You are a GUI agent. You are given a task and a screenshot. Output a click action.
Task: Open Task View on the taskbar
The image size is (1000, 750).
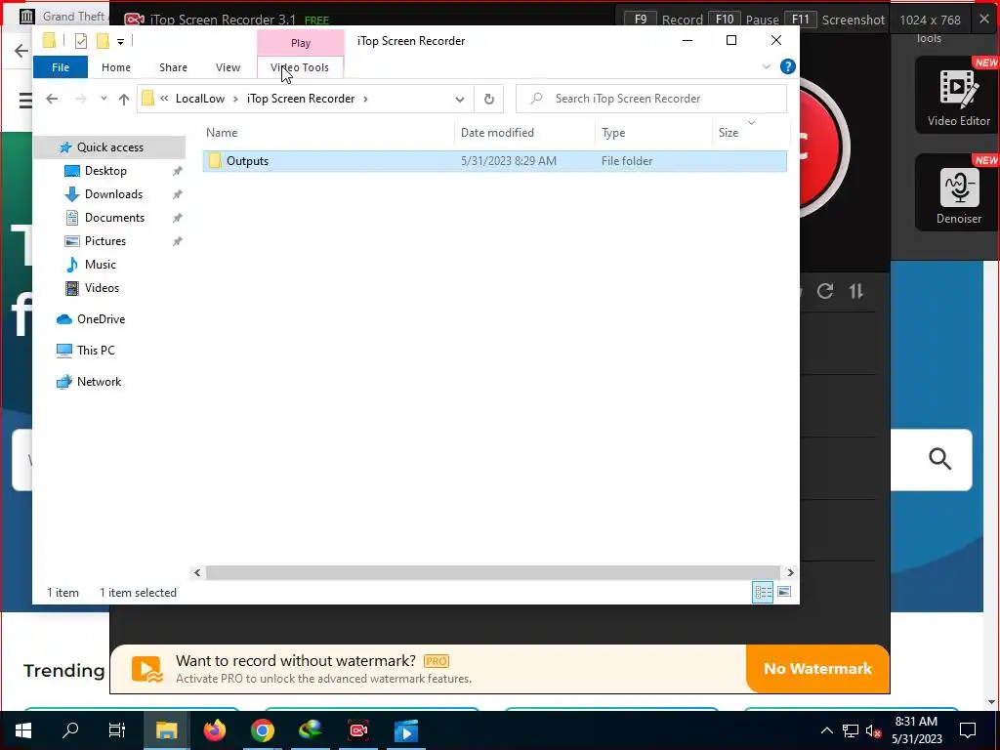(x=117, y=730)
